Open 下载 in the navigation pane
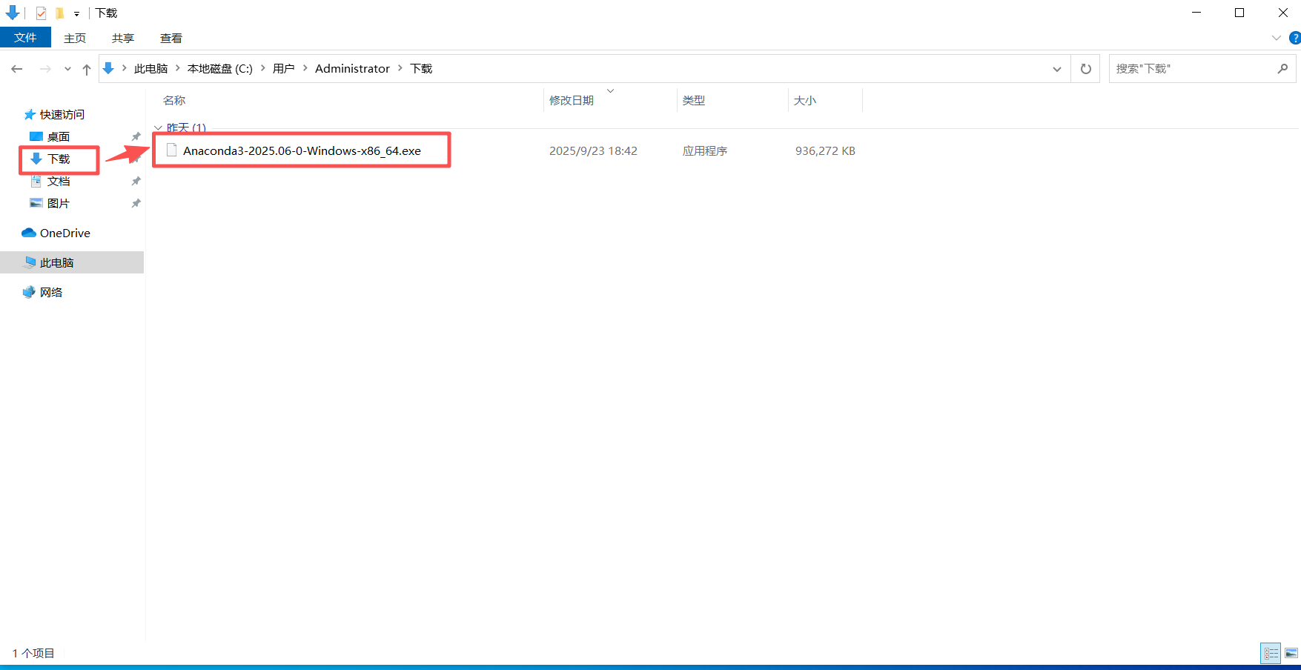 pyautogui.click(x=59, y=159)
